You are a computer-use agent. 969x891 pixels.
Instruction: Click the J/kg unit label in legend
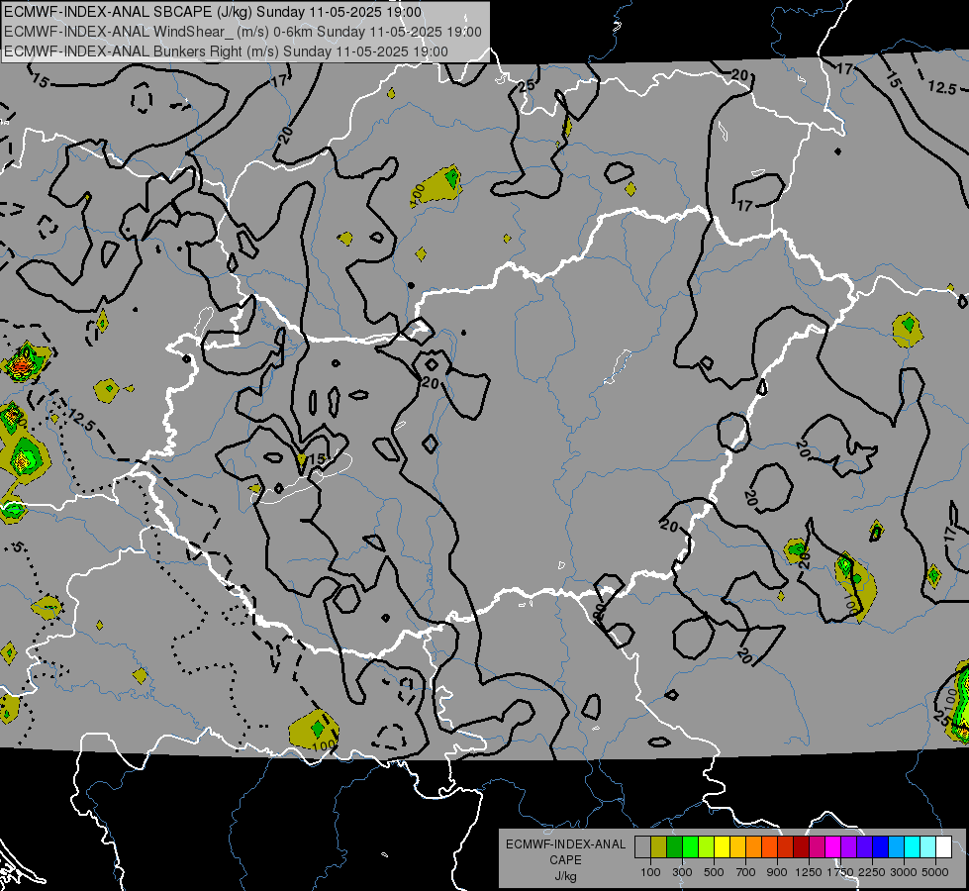tap(566, 877)
